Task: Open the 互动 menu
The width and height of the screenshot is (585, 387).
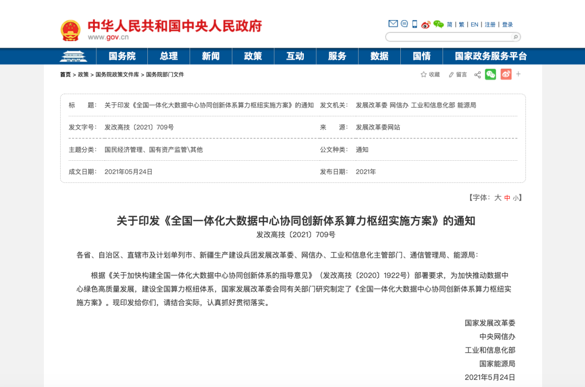Action: click(x=295, y=56)
